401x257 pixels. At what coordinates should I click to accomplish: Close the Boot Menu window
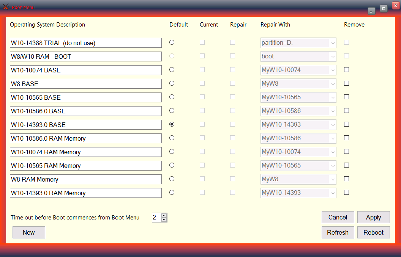tap(396, 5)
